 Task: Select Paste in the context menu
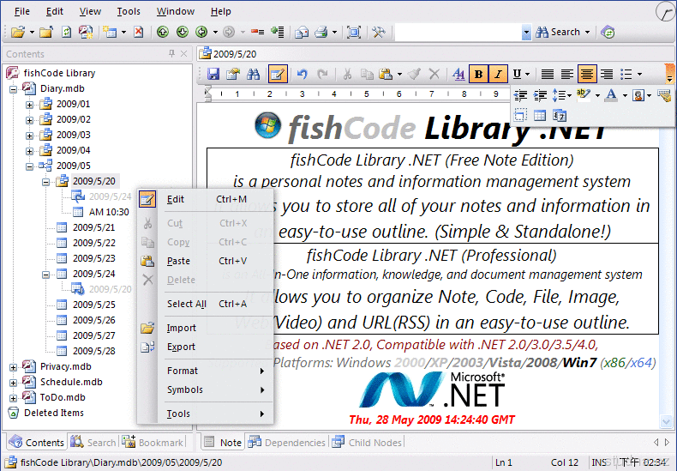click(178, 261)
